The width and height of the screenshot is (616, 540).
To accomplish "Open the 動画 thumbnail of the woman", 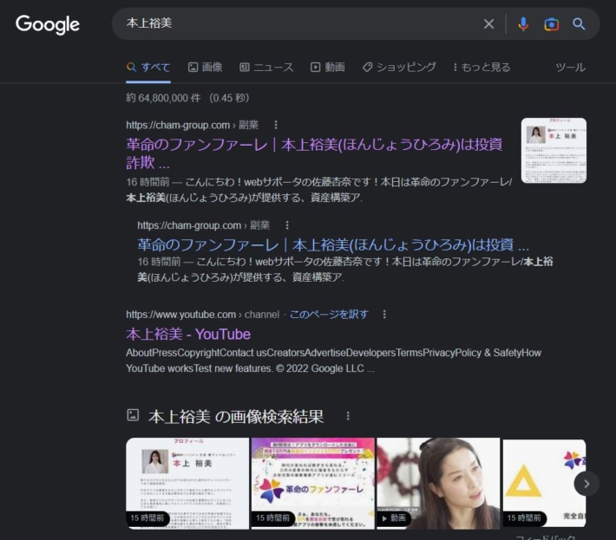I will [438, 484].
